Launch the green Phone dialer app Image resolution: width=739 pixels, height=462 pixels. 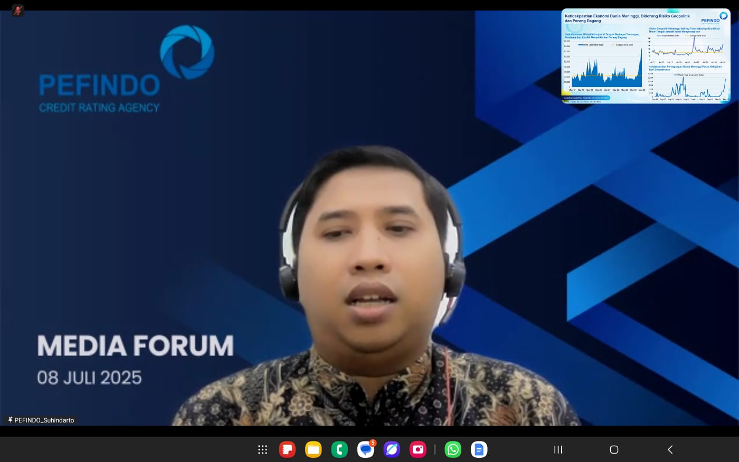339,449
